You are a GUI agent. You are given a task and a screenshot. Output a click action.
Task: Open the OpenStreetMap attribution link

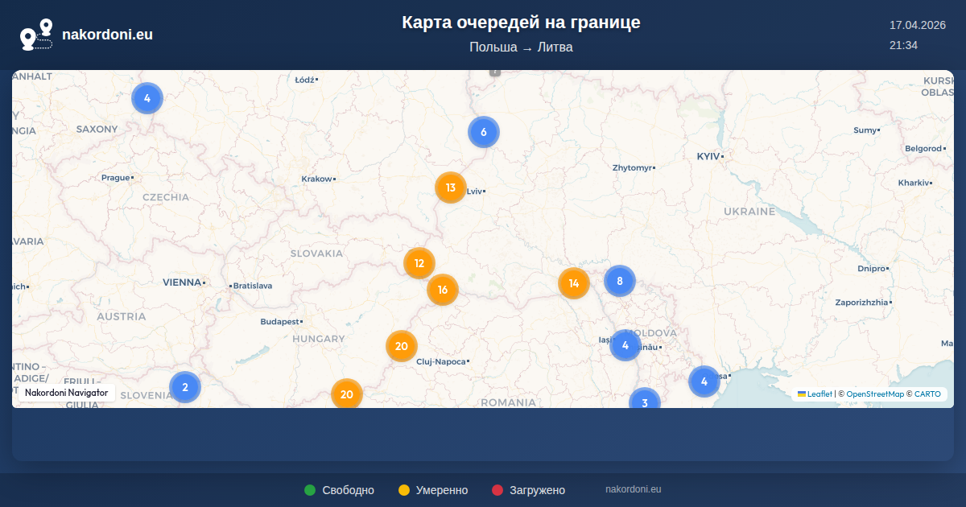[x=875, y=394]
